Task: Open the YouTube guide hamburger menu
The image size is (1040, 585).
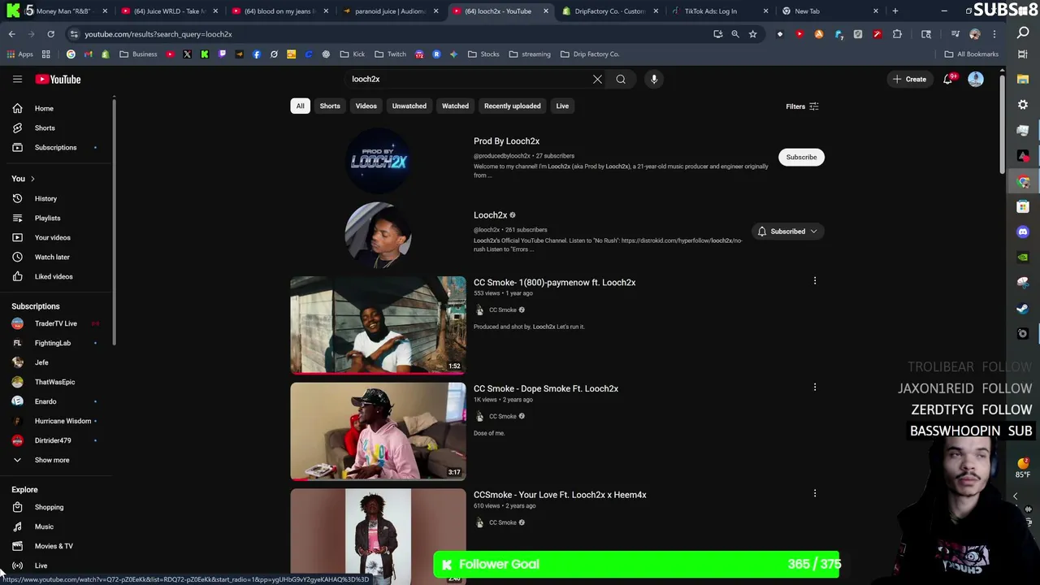Action: point(17,79)
